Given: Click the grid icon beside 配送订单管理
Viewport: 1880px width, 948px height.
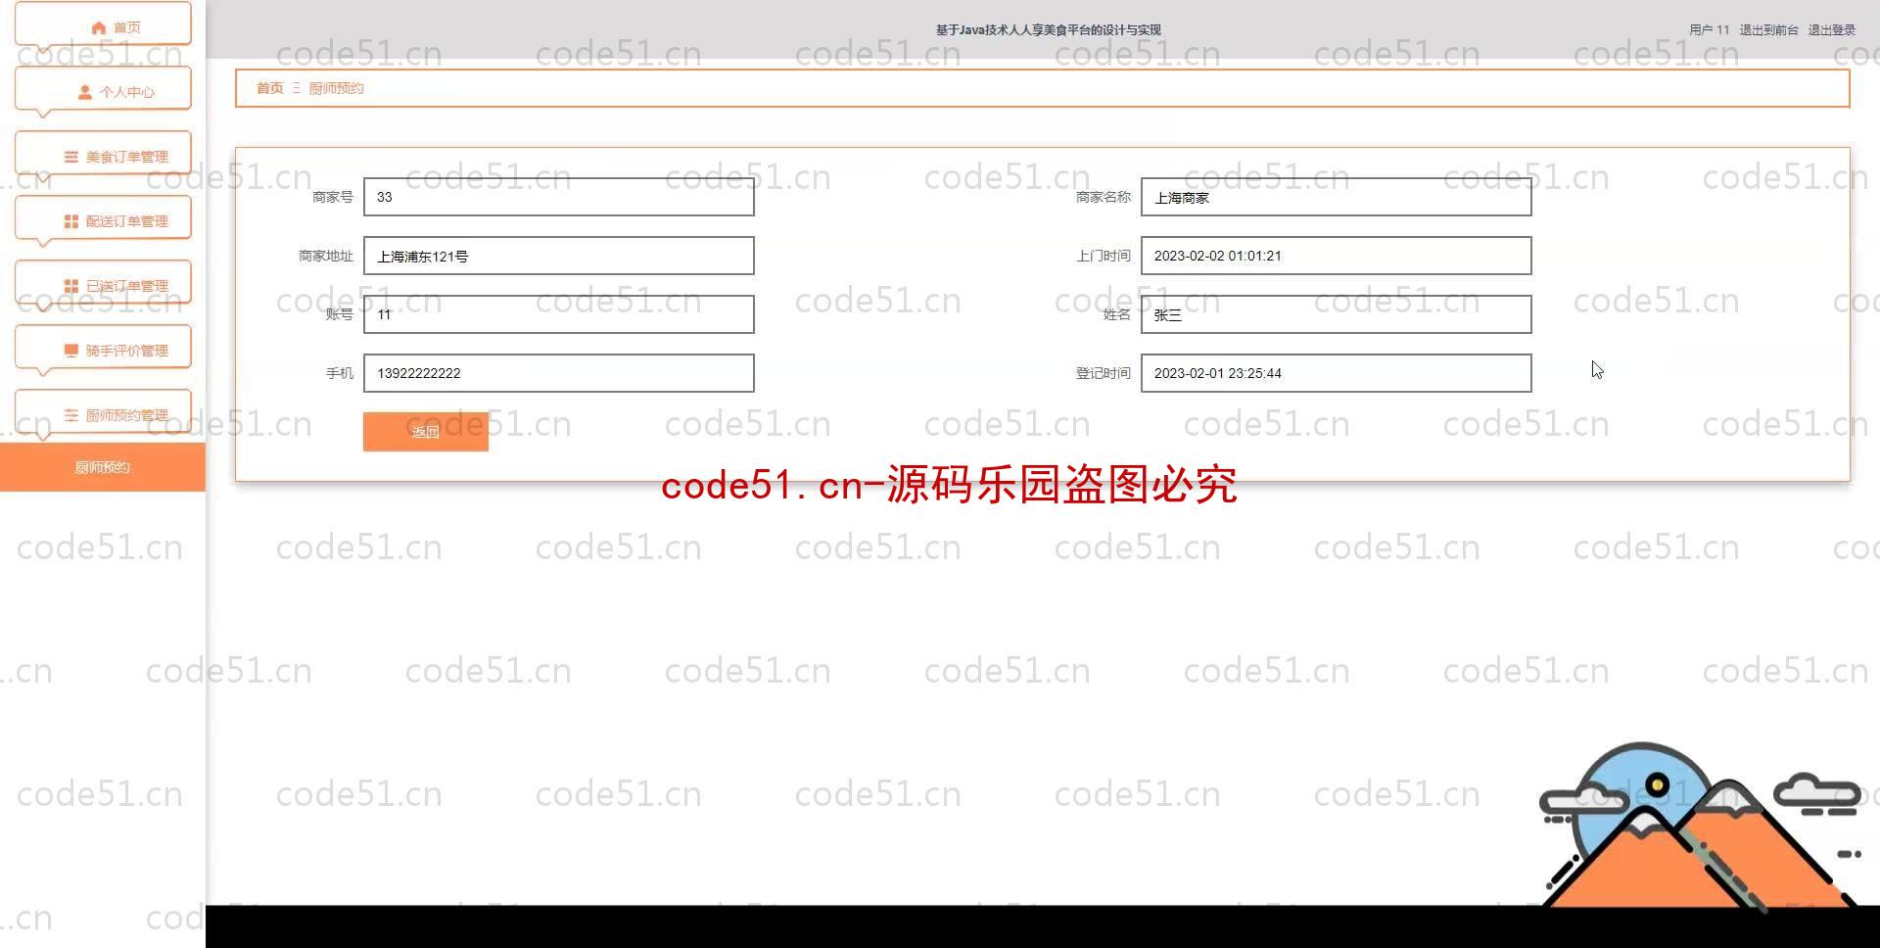Looking at the screenshot, I should 71,221.
